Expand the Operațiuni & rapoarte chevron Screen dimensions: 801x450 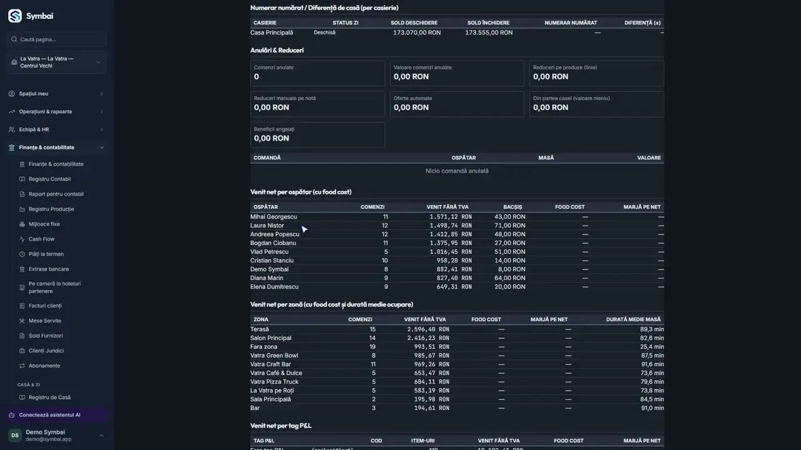pos(101,112)
